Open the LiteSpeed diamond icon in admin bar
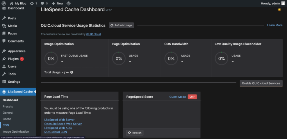The width and height of the screenshot is (287, 139). coord(68,3)
